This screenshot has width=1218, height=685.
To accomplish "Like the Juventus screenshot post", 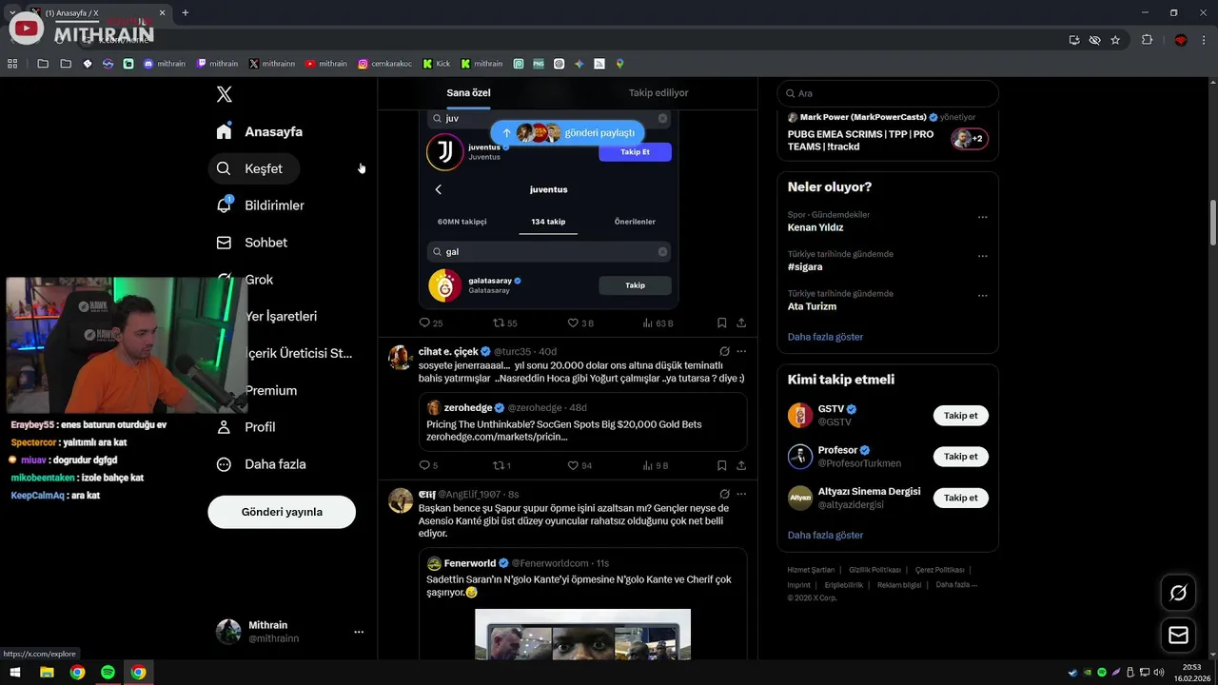I will pos(580,323).
